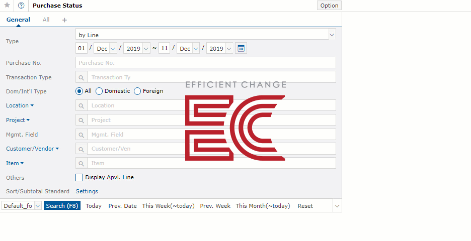Click the Project search magnifier icon
Viewport: 471px width, 241px height.
click(82, 120)
